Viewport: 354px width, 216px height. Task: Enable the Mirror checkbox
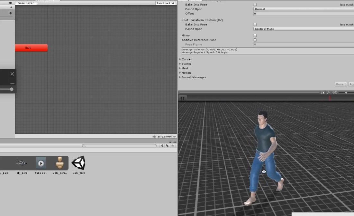click(x=255, y=35)
